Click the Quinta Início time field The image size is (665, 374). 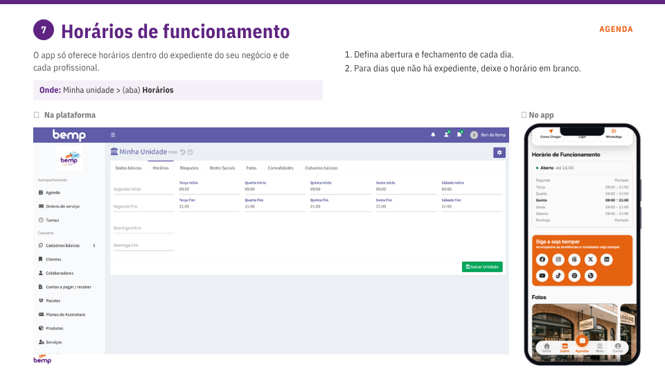tap(341, 188)
